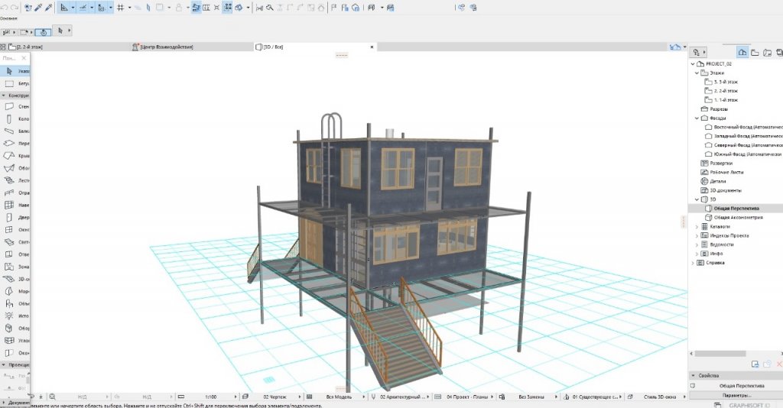This screenshot has width=783, height=408.
Task: Toggle the grid snap (#) button
Action: (x=120, y=8)
